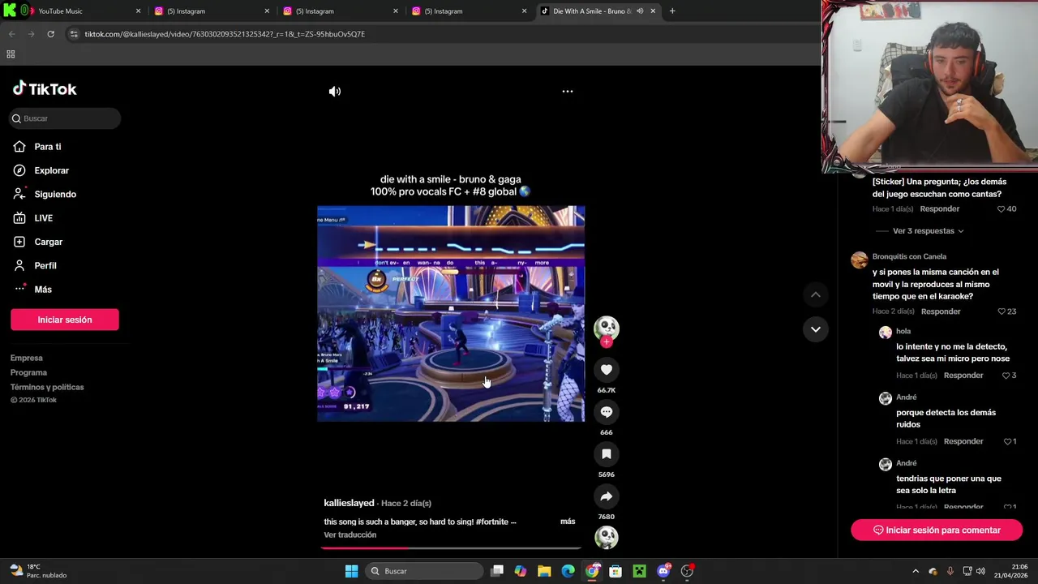
Task: Show hidden system tray icons
Action: coord(916,571)
